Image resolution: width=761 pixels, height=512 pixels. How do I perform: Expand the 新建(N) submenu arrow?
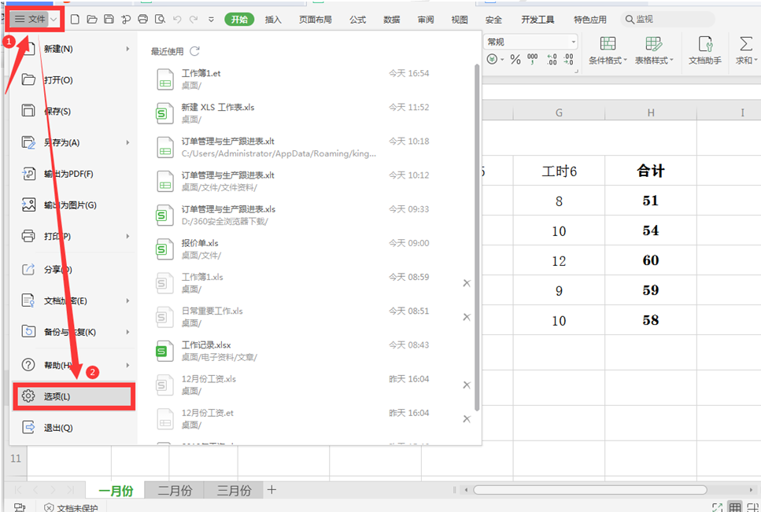[x=127, y=49]
